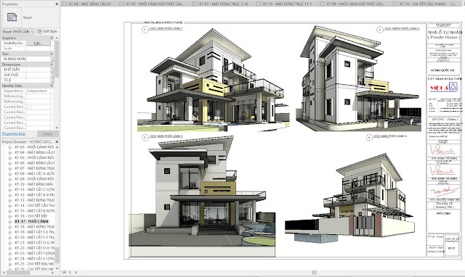The height and width of the screenshot is (277, 465).
Task: Click the scroll-left arrow below drawing area
Action: coord(76,272)
